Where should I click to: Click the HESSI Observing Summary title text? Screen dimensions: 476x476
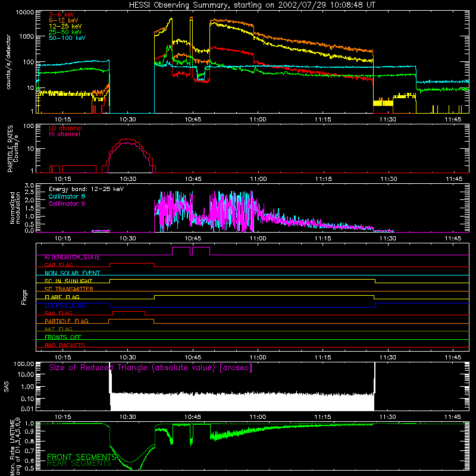(x=252, y=5)
